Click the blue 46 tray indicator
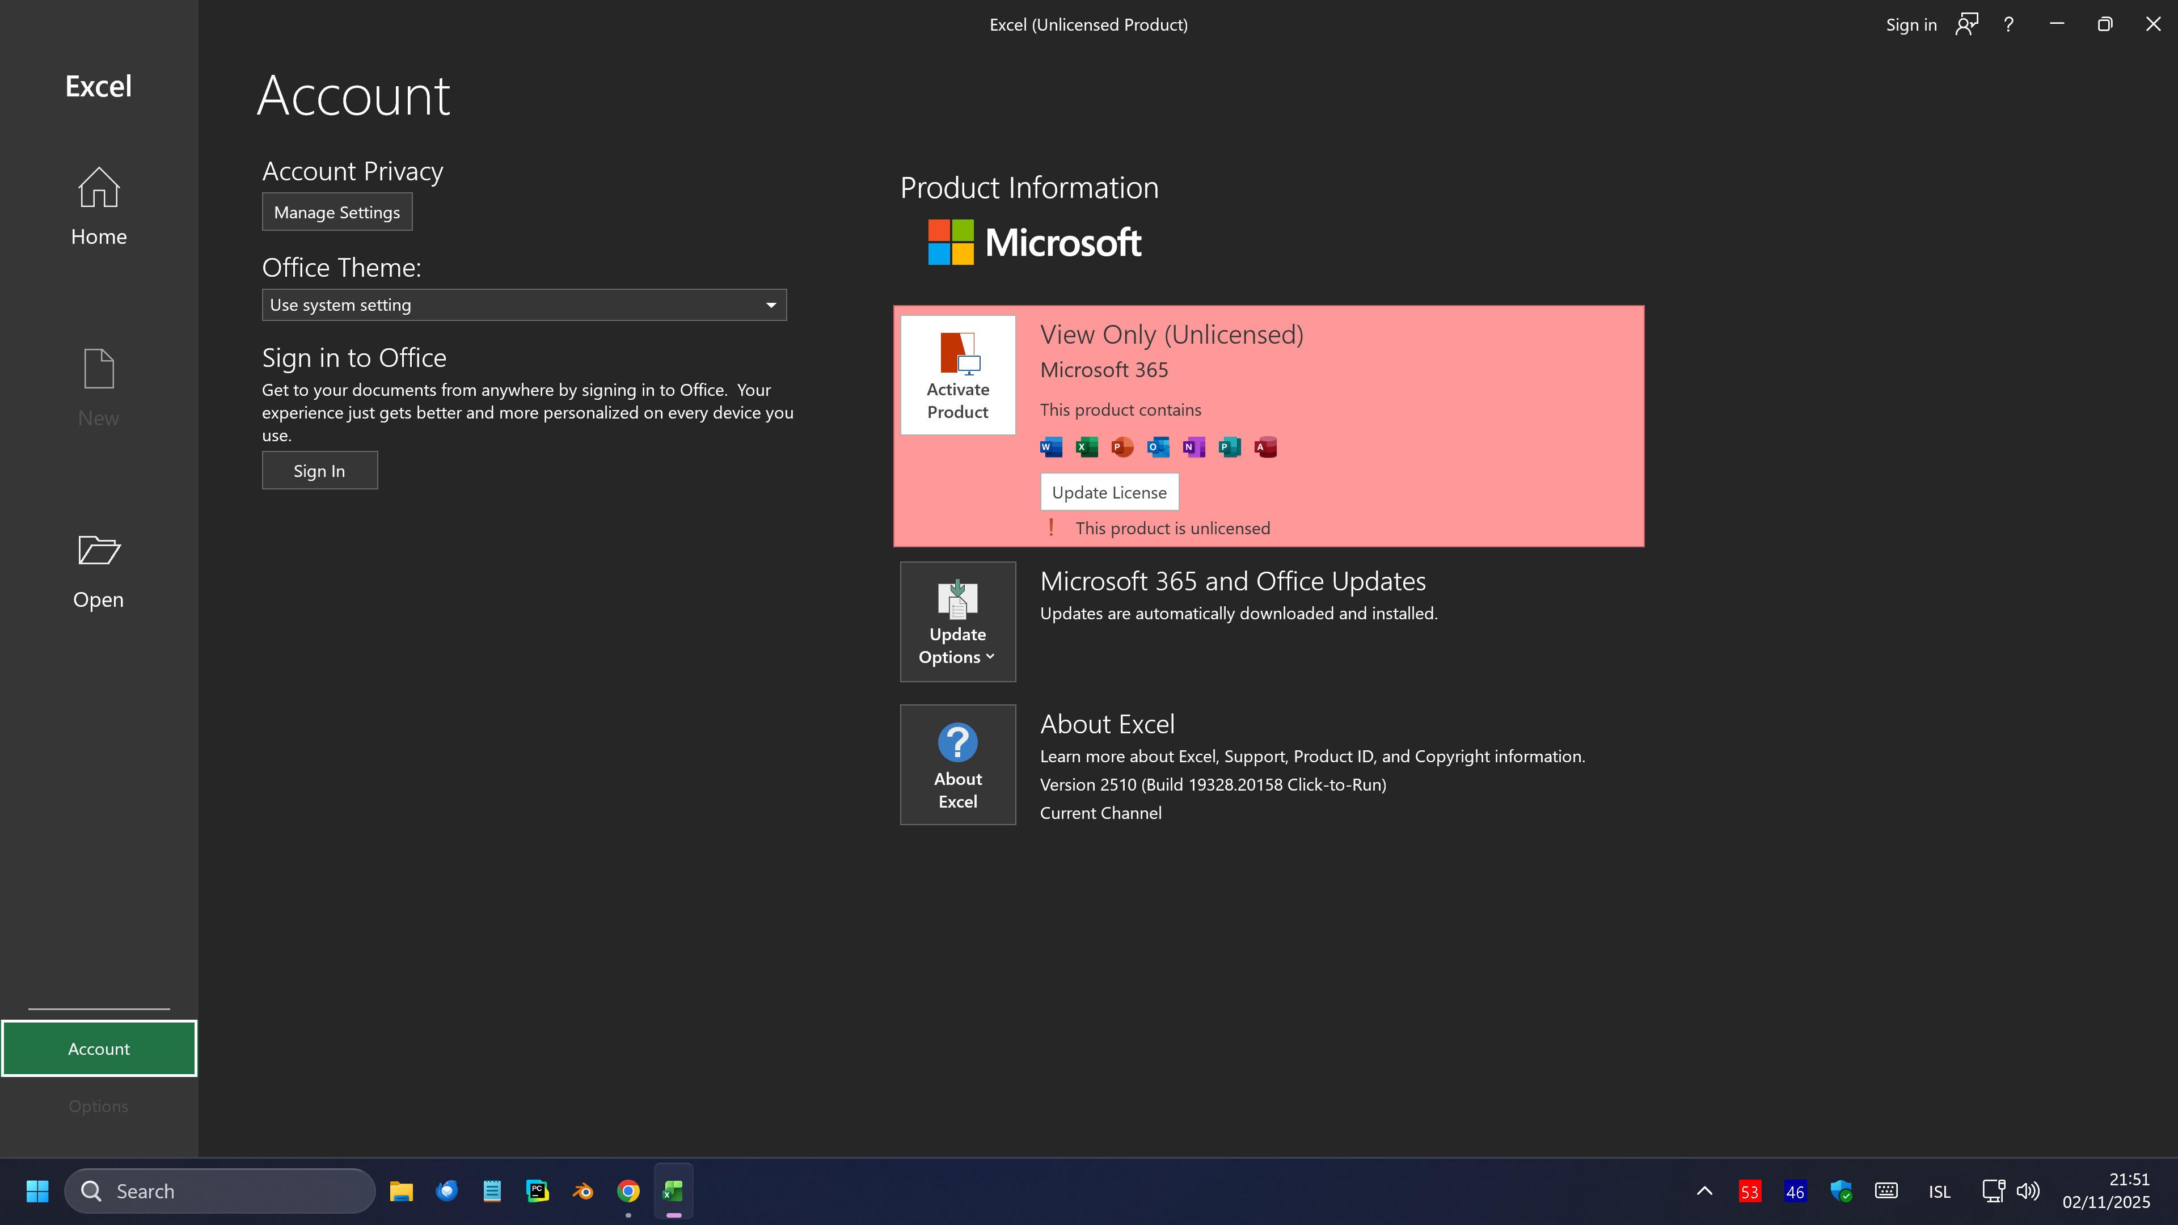 [1795, 1191]
